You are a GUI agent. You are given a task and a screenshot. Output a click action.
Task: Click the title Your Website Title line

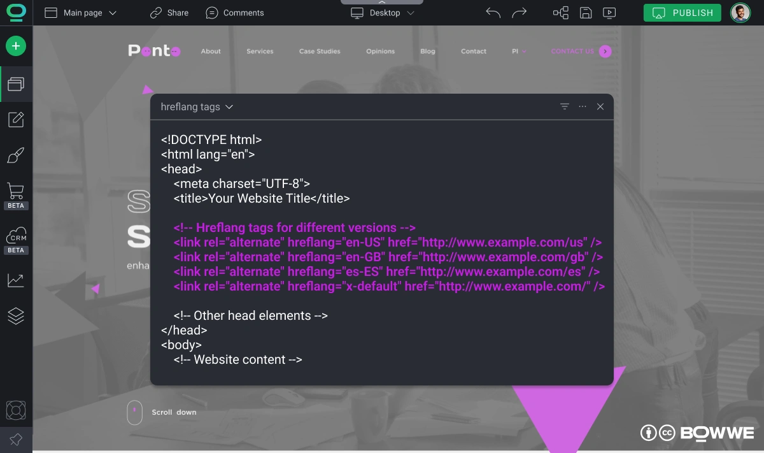point(262,199)
